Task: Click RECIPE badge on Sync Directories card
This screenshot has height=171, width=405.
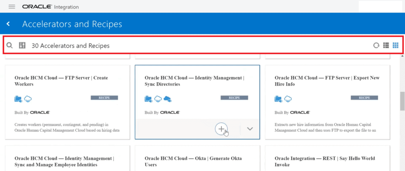Action: coord(234,98)
